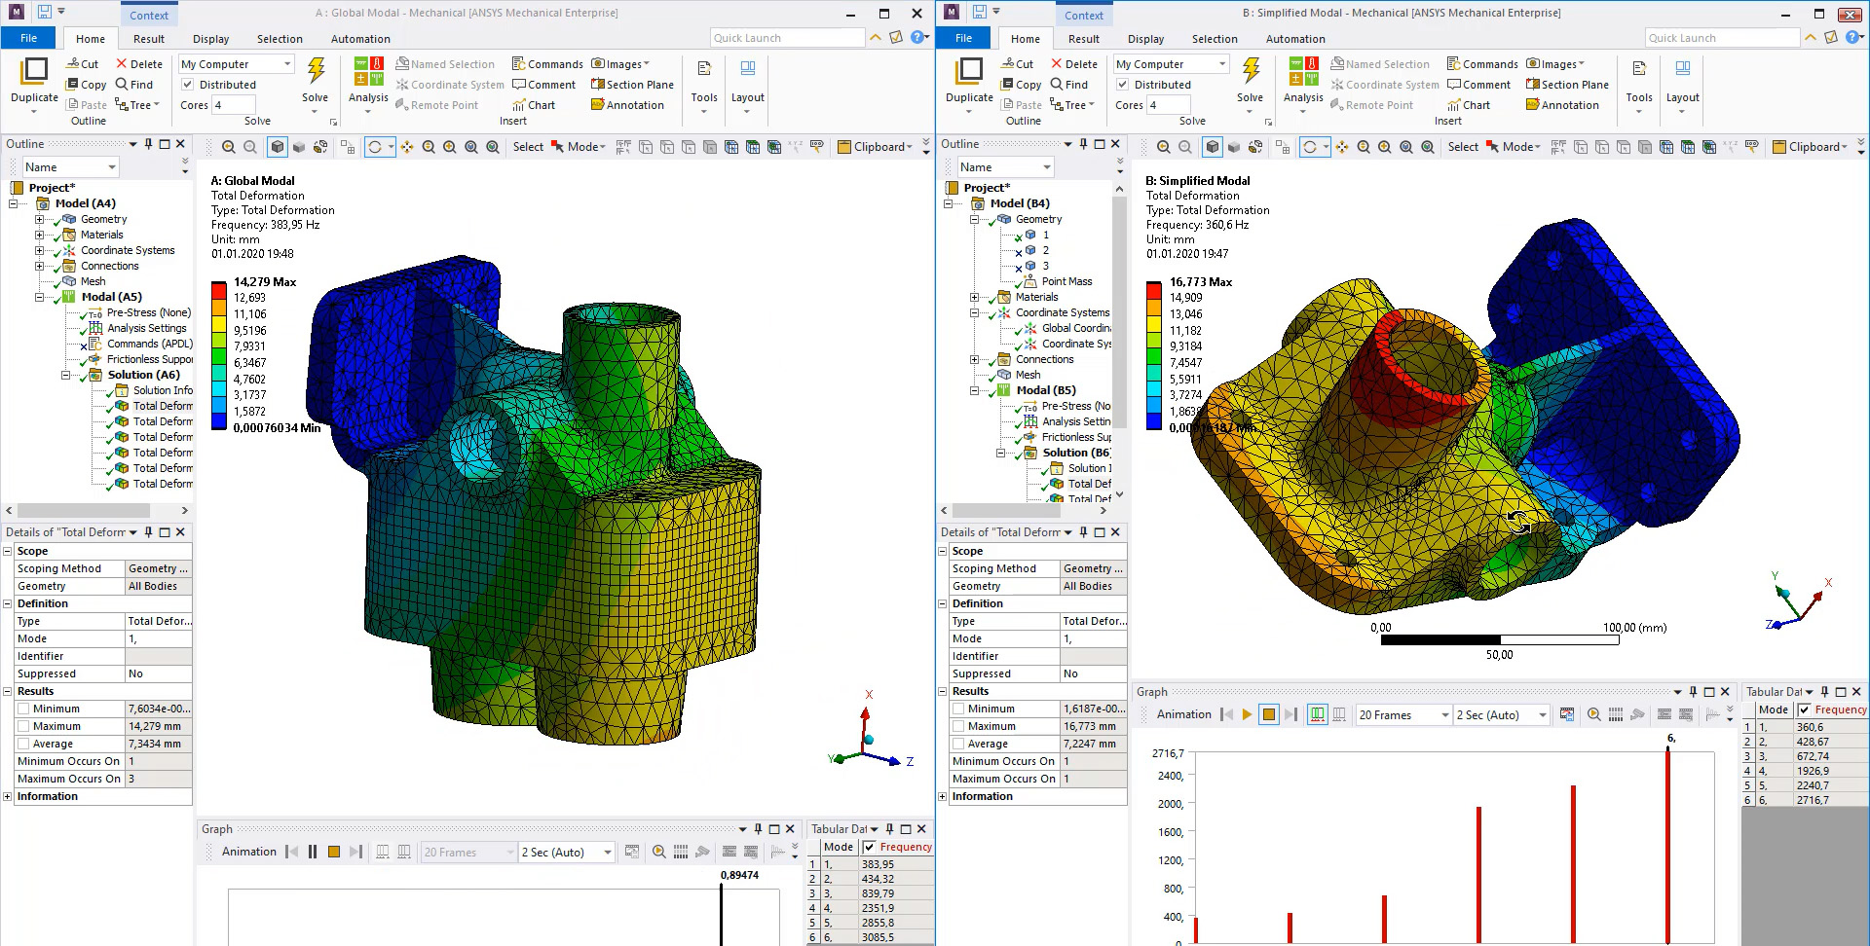
Task: Click horizontal scrollbar in Global Modal outline
Action: click(x=83, y=510)
